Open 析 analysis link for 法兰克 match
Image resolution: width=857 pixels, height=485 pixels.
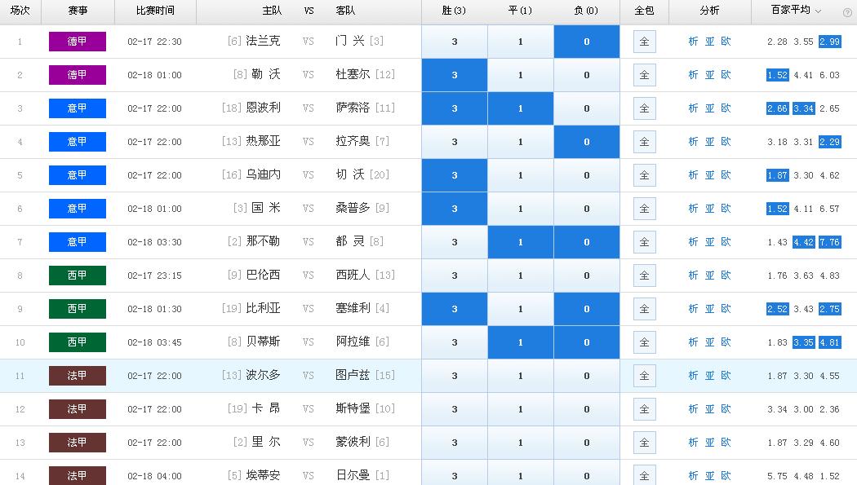tap(693, 42)
